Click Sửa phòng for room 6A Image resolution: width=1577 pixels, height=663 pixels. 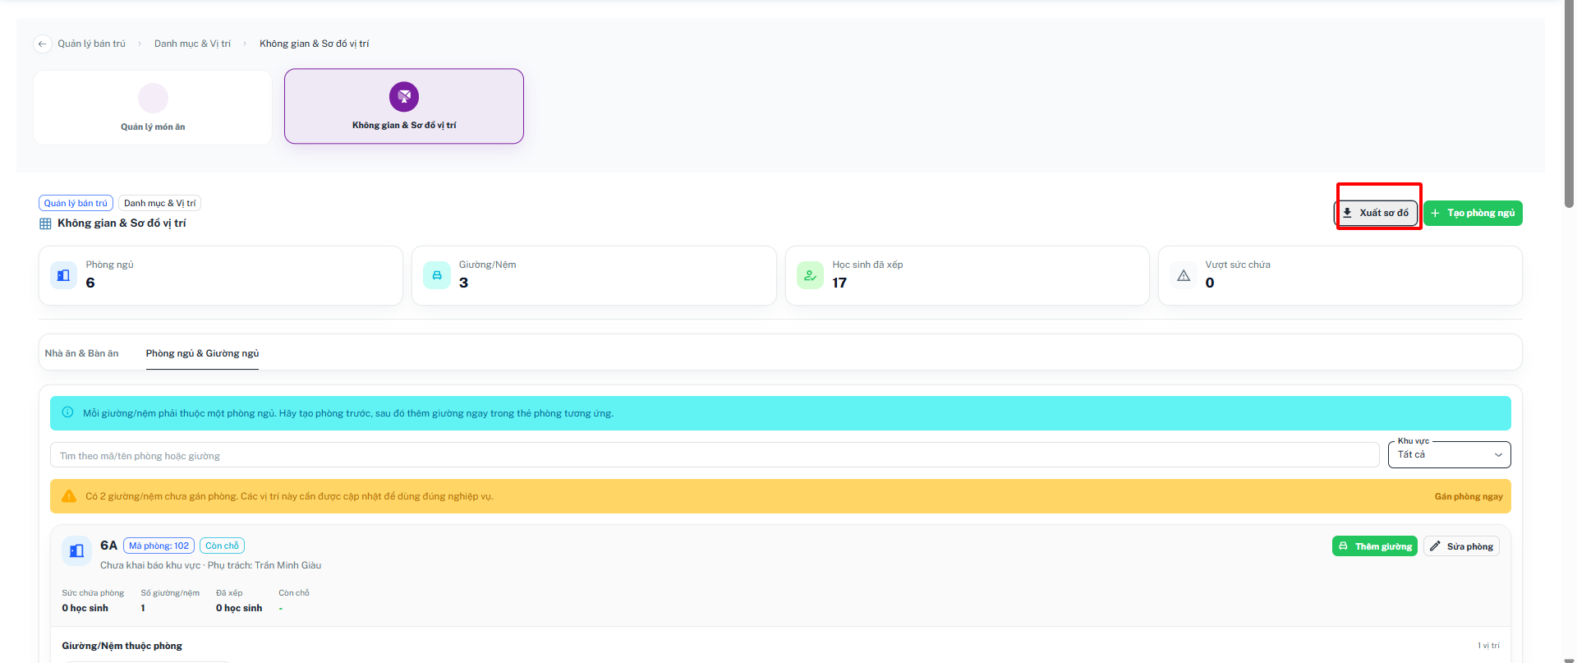click(x=1461, y=546)
